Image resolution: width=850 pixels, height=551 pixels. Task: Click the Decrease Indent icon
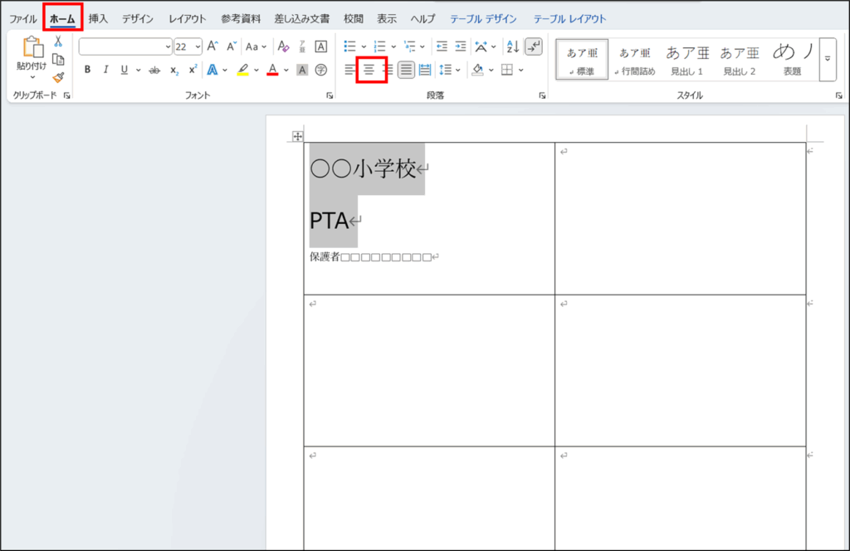442,46
